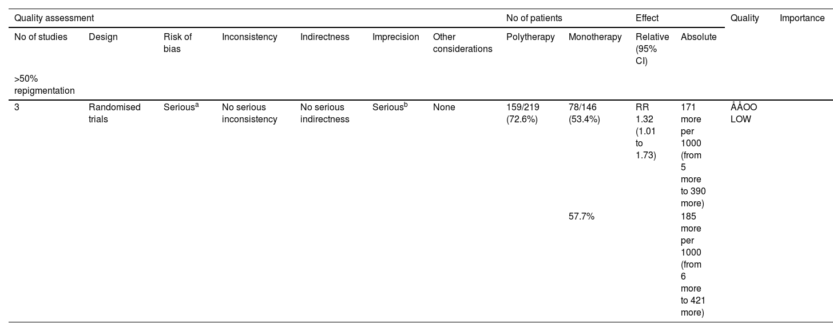Click the 'Other considerations' column header

462,43
